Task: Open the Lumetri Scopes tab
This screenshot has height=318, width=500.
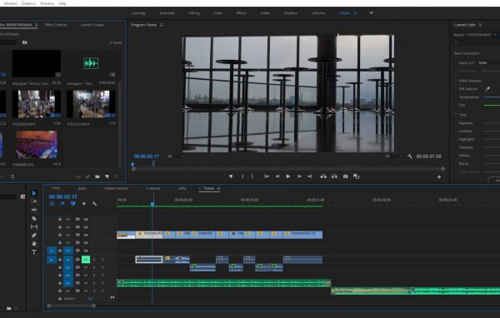Action: (92, 25)
